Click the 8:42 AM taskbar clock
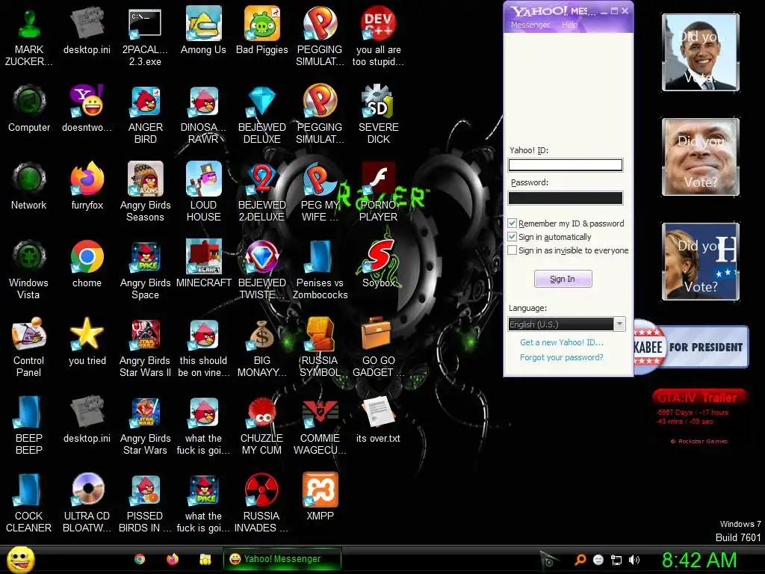 point(699,560)
